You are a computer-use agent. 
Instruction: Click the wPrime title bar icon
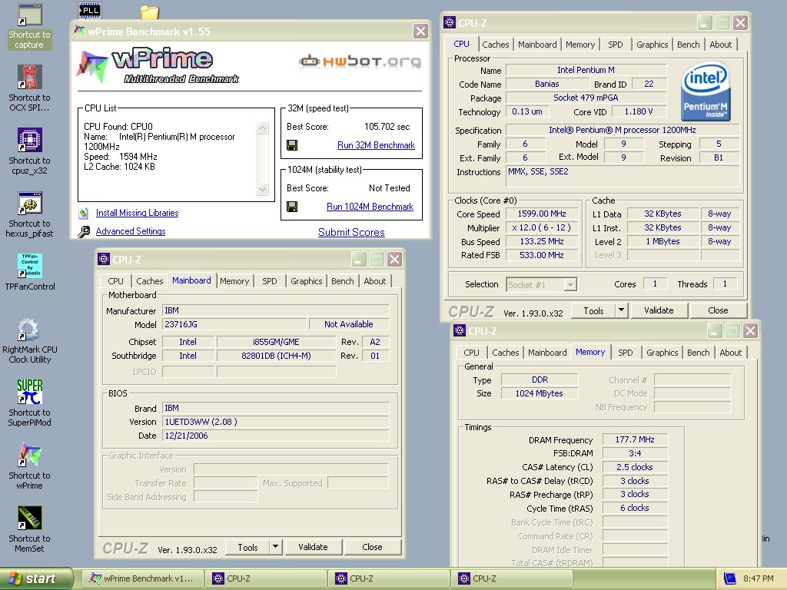tap(79, 31)
